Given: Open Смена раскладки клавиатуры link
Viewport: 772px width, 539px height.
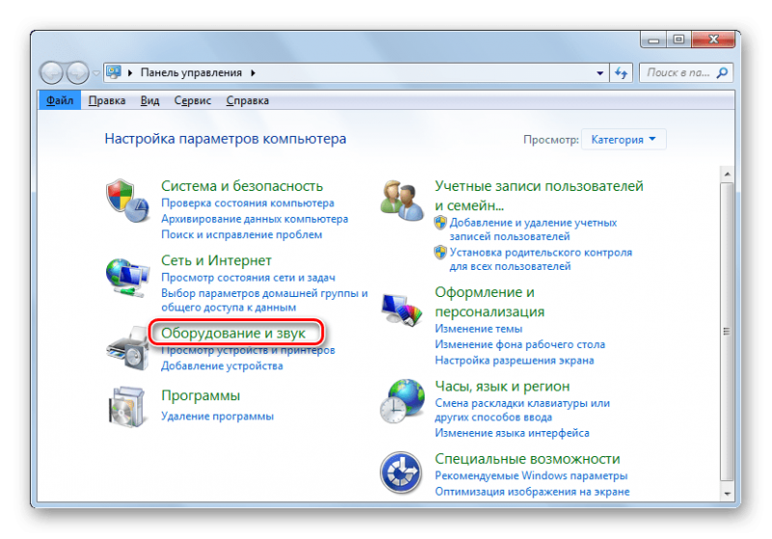Looking at the screenshot, I should (522, 410).
